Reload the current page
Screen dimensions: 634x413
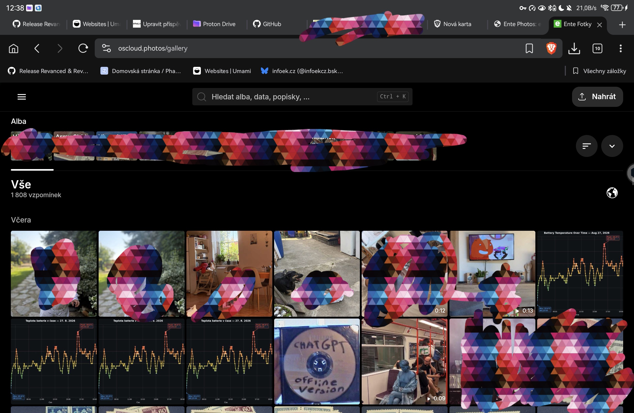[83, 48]
